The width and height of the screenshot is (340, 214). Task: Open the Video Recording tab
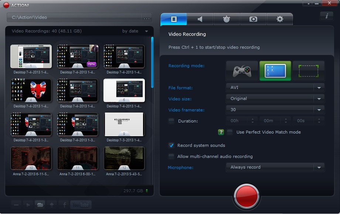[174, 19]
